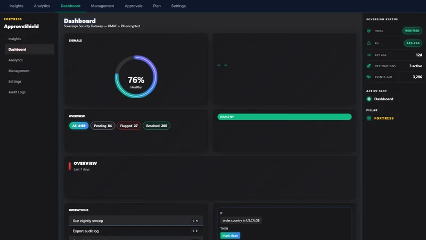Open Insights in the sidebar

coord(29,39)
